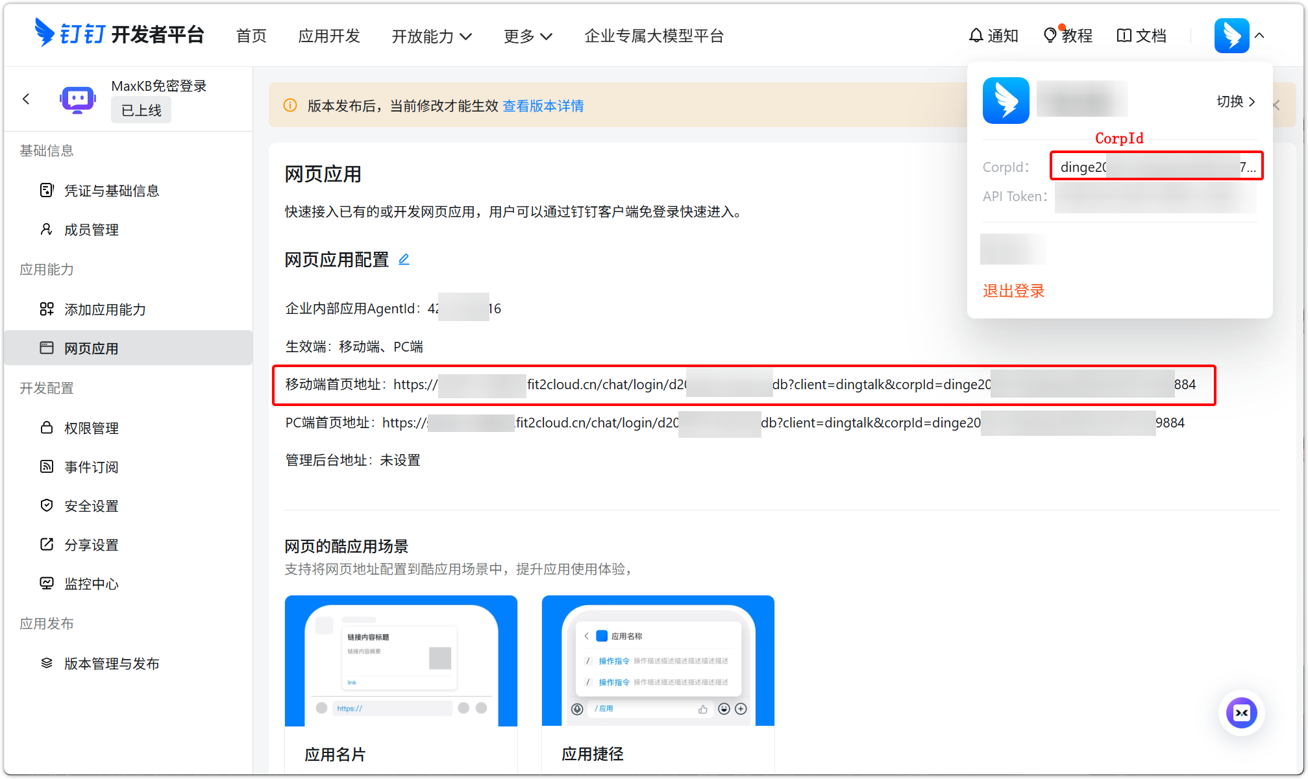Image resolution: width=1308 pixels, height=779 pixels.
Task: Click the MaxKB robot app icon
Action: [78, 99]
